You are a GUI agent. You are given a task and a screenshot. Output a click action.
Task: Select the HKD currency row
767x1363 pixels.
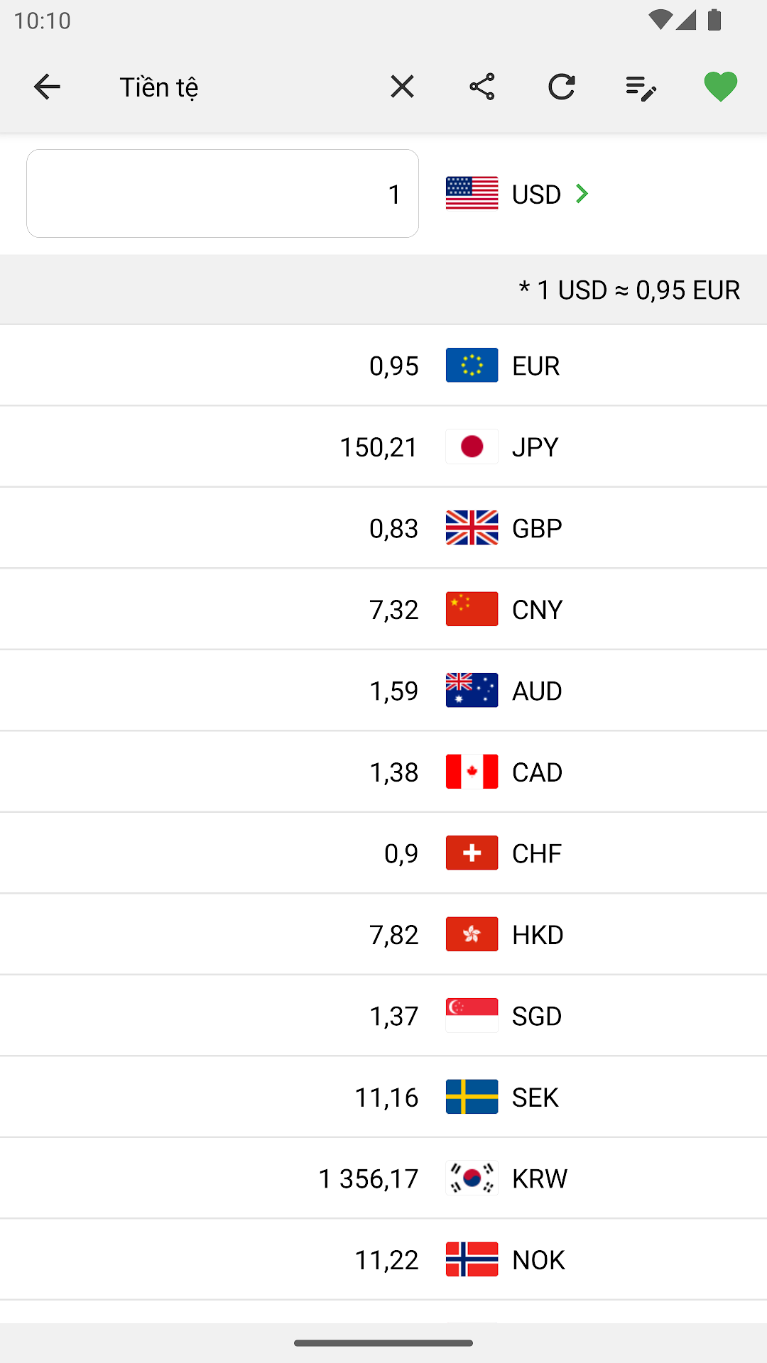[383, 935]
